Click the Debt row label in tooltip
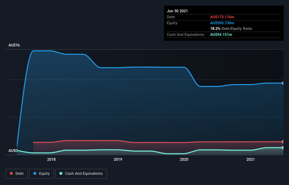This screenshot has height=185, width=289. click(171, 17)
